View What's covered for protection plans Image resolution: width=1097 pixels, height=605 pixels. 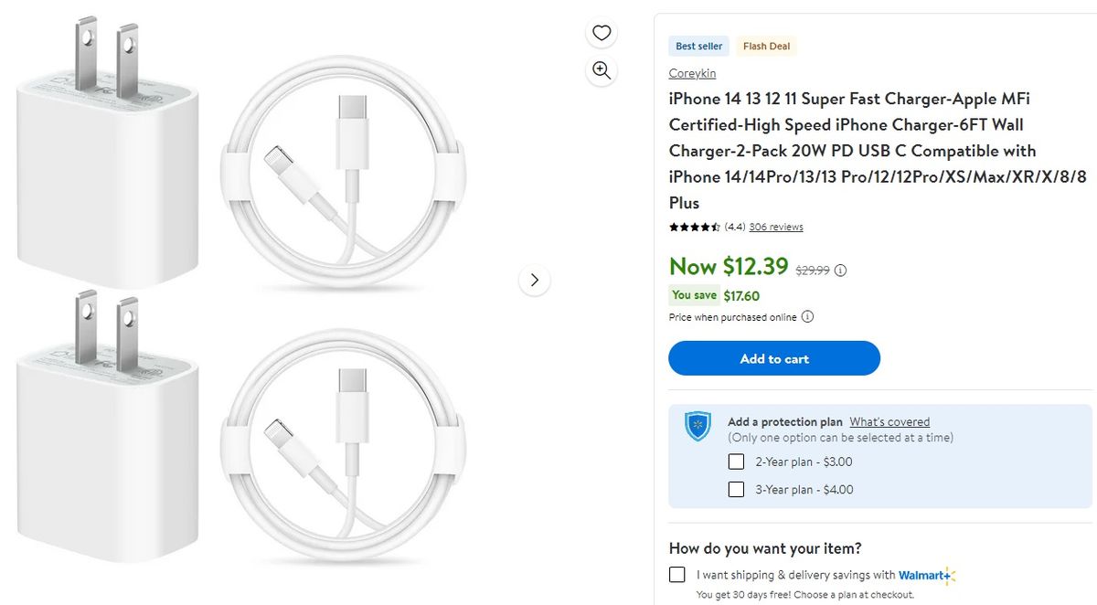coord(889,421)
